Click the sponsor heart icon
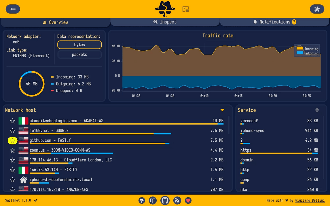This screenshot has height=206, width=330. pyautogui.click(x=188, y=201)
